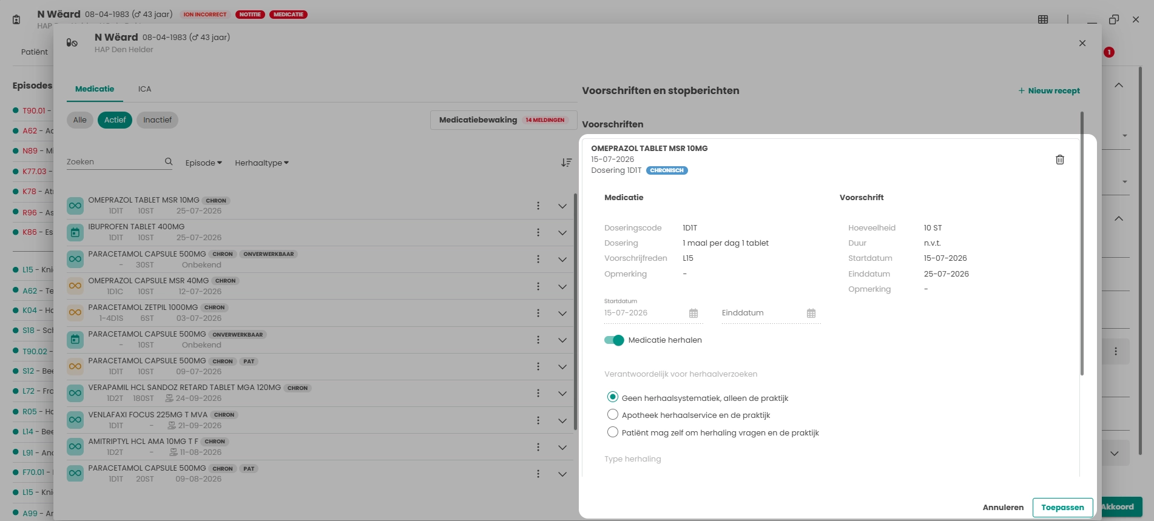This screenshot has width=1154, height=521.
Task: Open the sort order icon above medication list
Action: coord(566,163)
